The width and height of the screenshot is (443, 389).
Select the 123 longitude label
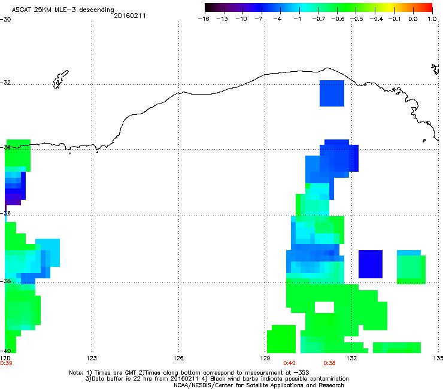tap(92, 358)
